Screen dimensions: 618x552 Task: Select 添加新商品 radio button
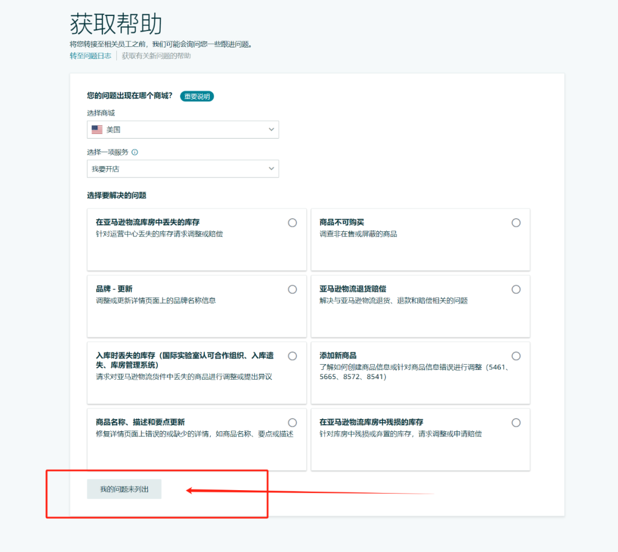pos(516,356)
